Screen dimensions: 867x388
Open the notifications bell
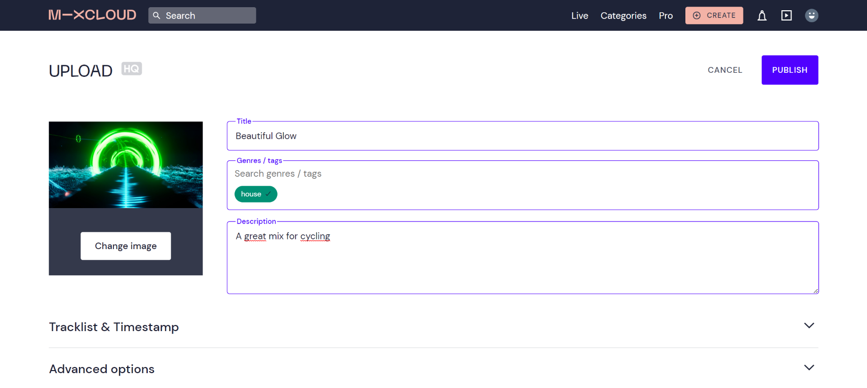pyautogui.click(x=762, y=15)
